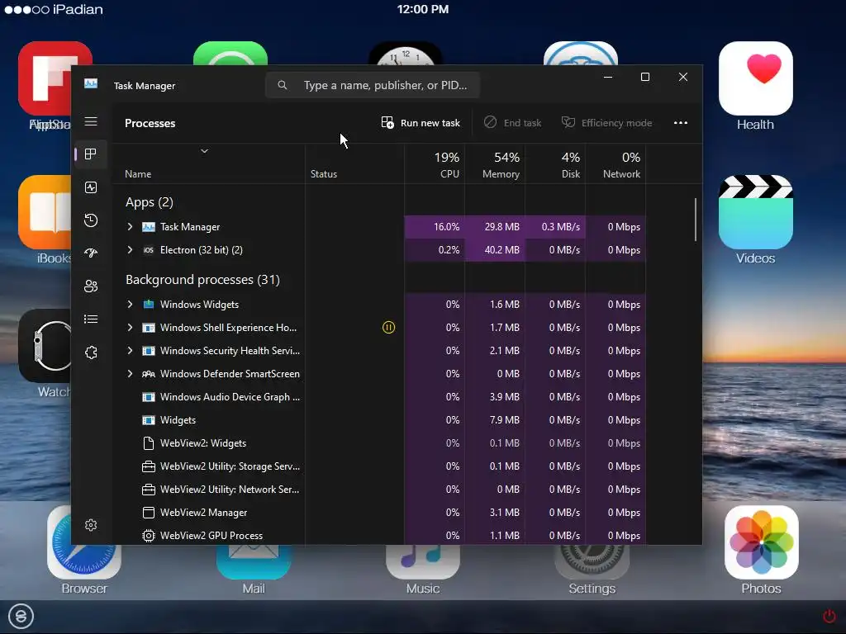Open the Watch app icon
The image size is (846, 634).
click(x=45, y=346)
